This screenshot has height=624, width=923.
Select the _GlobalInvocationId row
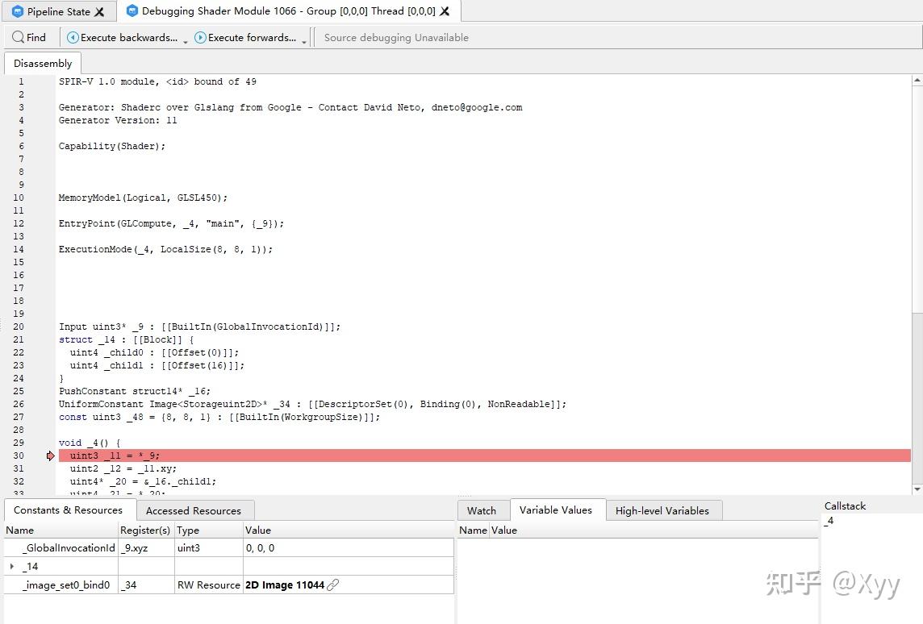click(229, 548)
